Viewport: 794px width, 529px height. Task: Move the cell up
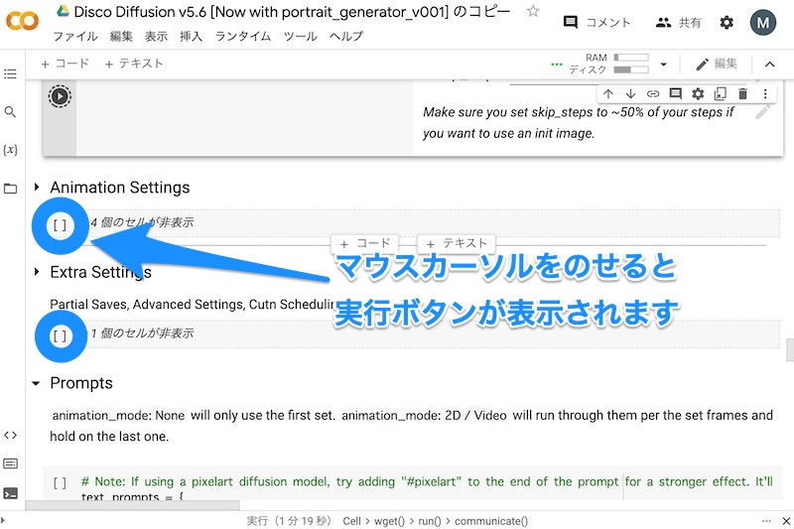point(608,93)
